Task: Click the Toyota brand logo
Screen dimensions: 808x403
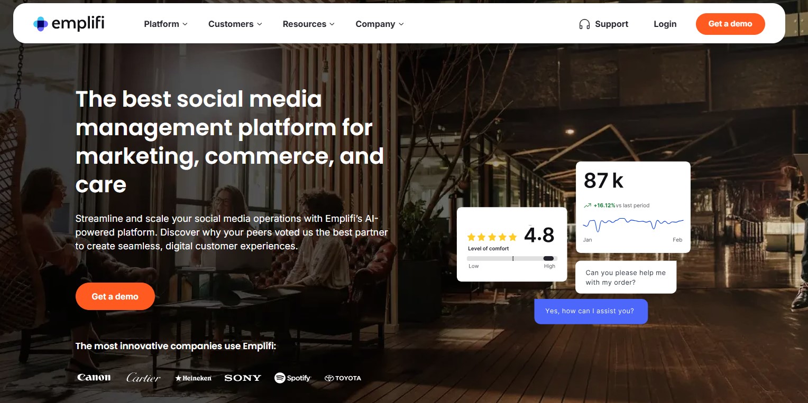Action: pos(343,378)
